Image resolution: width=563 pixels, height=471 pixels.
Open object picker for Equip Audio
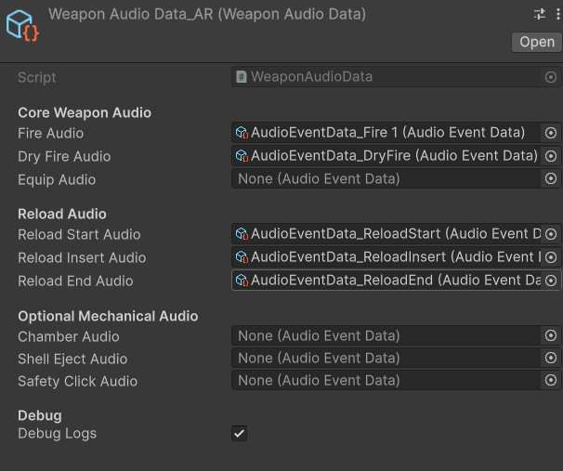(x=550, y=178)
